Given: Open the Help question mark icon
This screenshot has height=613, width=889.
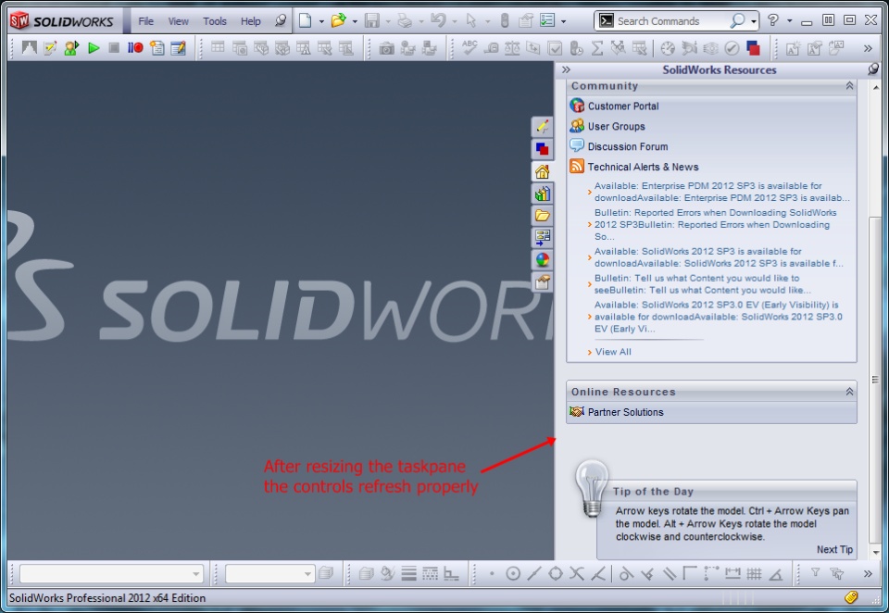Looking at the screenshot, I should (772, 20).
